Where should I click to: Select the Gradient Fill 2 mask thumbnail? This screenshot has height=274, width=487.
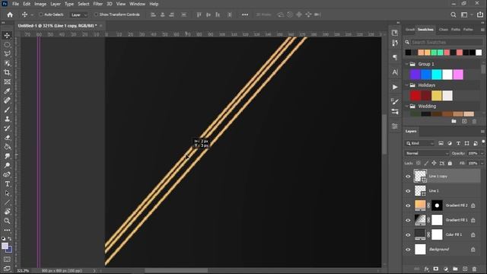(437, 205)
